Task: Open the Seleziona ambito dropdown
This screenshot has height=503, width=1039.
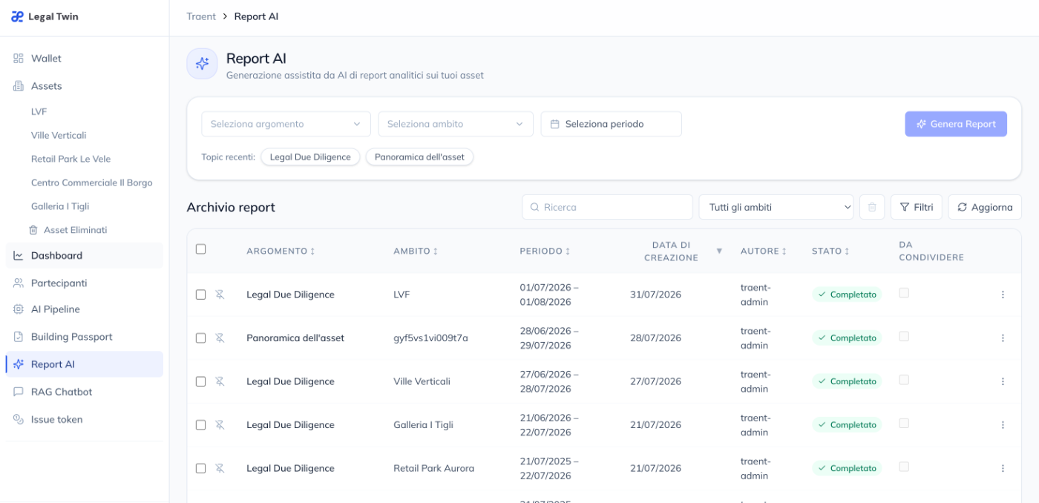Action: 456,124
